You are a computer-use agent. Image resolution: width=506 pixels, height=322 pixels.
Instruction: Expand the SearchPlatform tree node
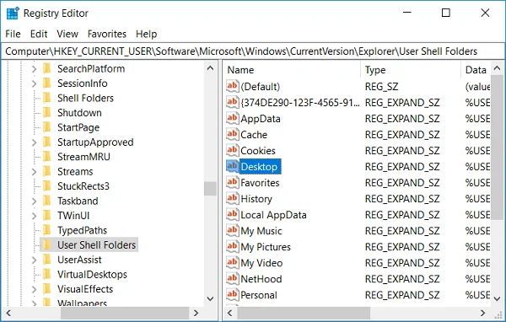pyautogui.click(x=35, y=69)
